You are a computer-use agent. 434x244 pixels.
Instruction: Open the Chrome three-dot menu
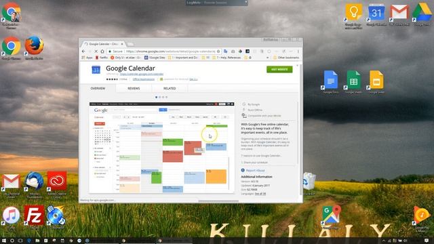point(298,52)
